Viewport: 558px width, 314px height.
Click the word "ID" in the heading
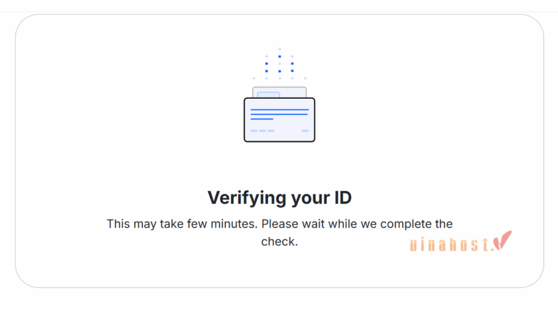click(342, 198)
